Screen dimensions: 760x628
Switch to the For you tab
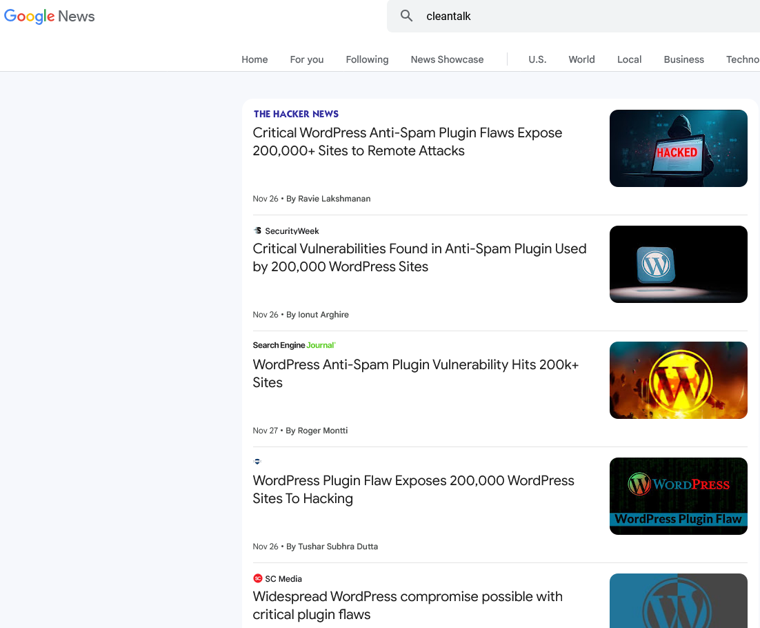[306, 59]
